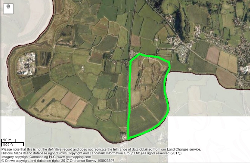Click the circular tanks treatment works on the map

(x=26, y=64)
